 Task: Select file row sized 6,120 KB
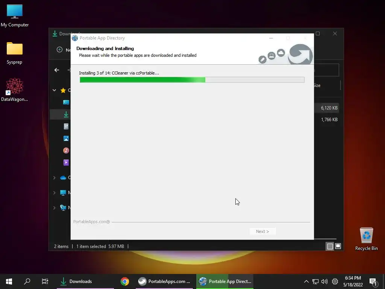point(327,108)
